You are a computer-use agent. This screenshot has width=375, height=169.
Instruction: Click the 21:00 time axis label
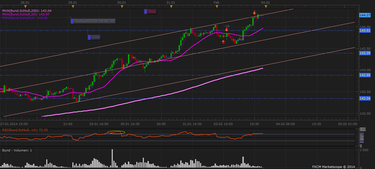click(x=67, y=124)
